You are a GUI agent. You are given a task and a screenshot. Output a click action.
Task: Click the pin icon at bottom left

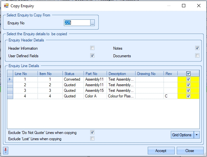(6, 151)
